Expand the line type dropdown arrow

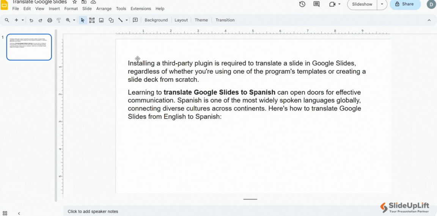click(127, 20)
